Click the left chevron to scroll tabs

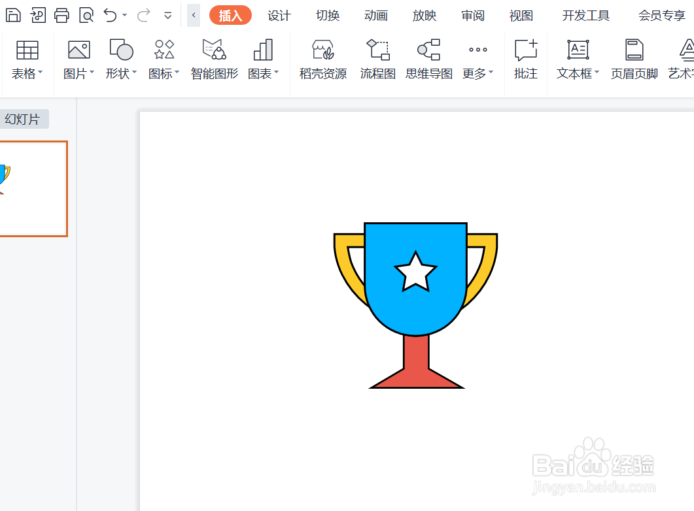[194, 16]
